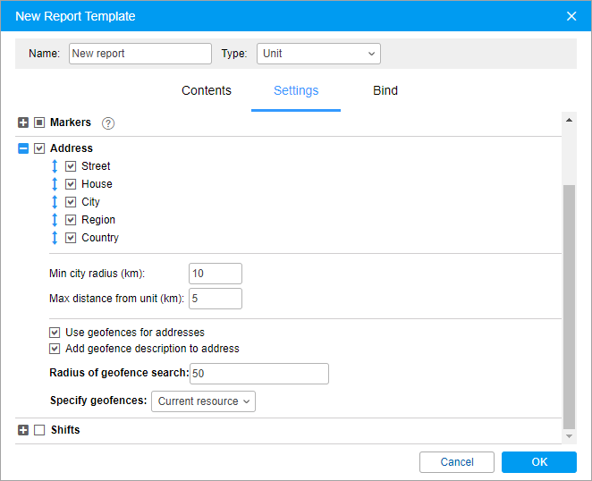The width and height of the screenshot is (592, 481).
Task: Disable Use geofences for addresses
Action: click(x=55, y=333)
